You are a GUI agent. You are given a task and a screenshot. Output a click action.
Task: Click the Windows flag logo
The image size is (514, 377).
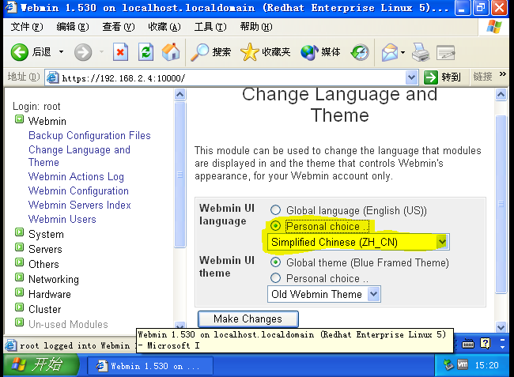click(x=494, y=27)
